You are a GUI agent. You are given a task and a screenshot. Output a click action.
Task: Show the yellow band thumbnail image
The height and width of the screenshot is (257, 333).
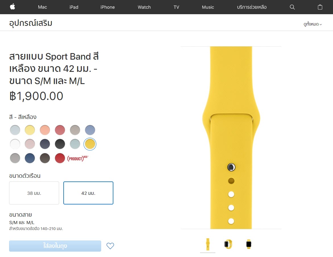208,244
